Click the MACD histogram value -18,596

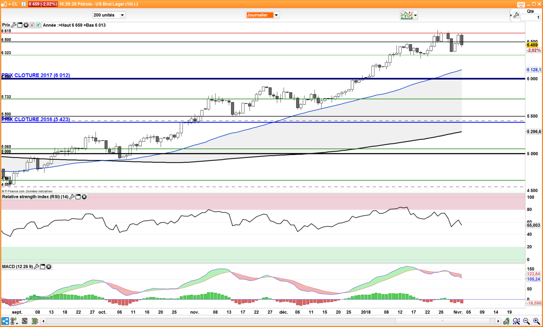point(534,303)
